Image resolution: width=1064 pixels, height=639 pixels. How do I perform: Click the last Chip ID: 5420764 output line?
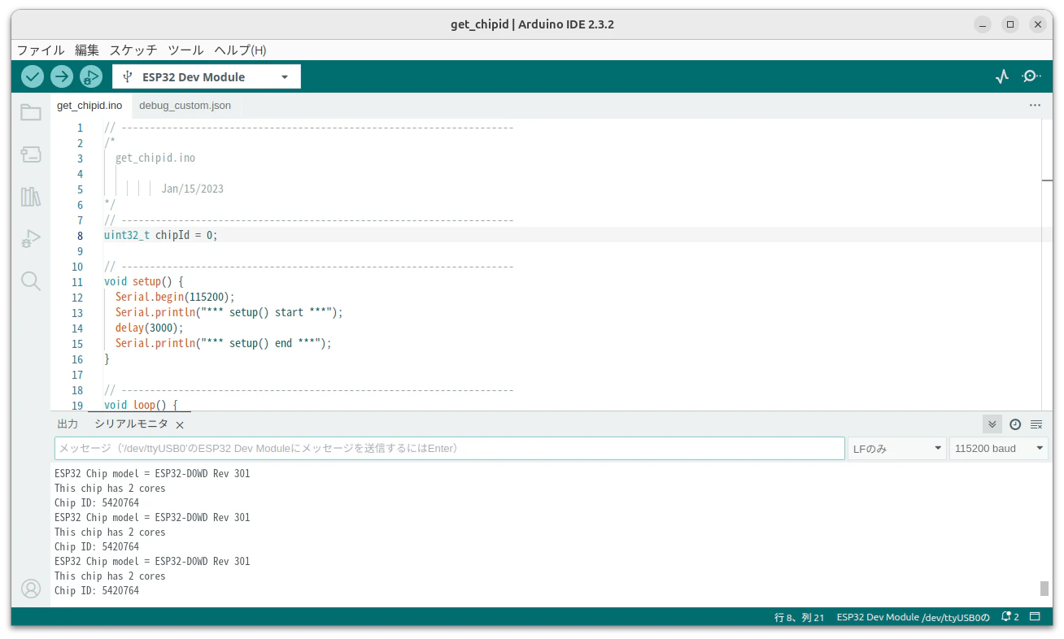pyautogui.click(x=97, y=590)
